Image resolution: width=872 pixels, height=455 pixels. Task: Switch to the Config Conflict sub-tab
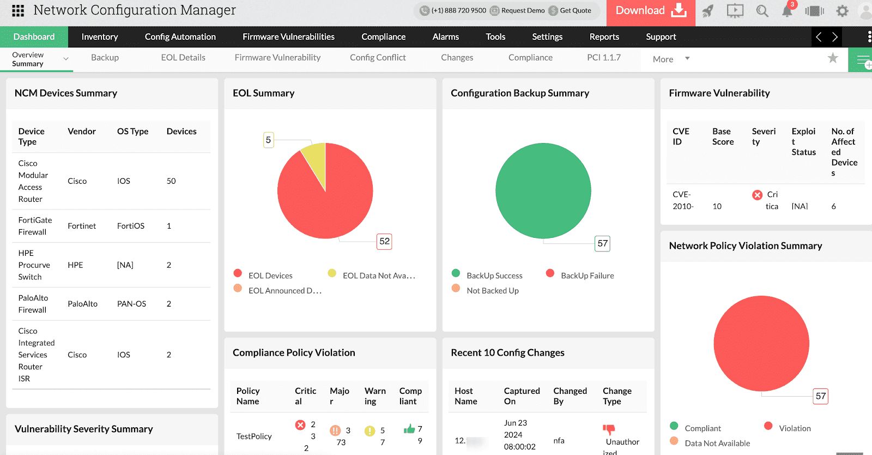[378, 57]
